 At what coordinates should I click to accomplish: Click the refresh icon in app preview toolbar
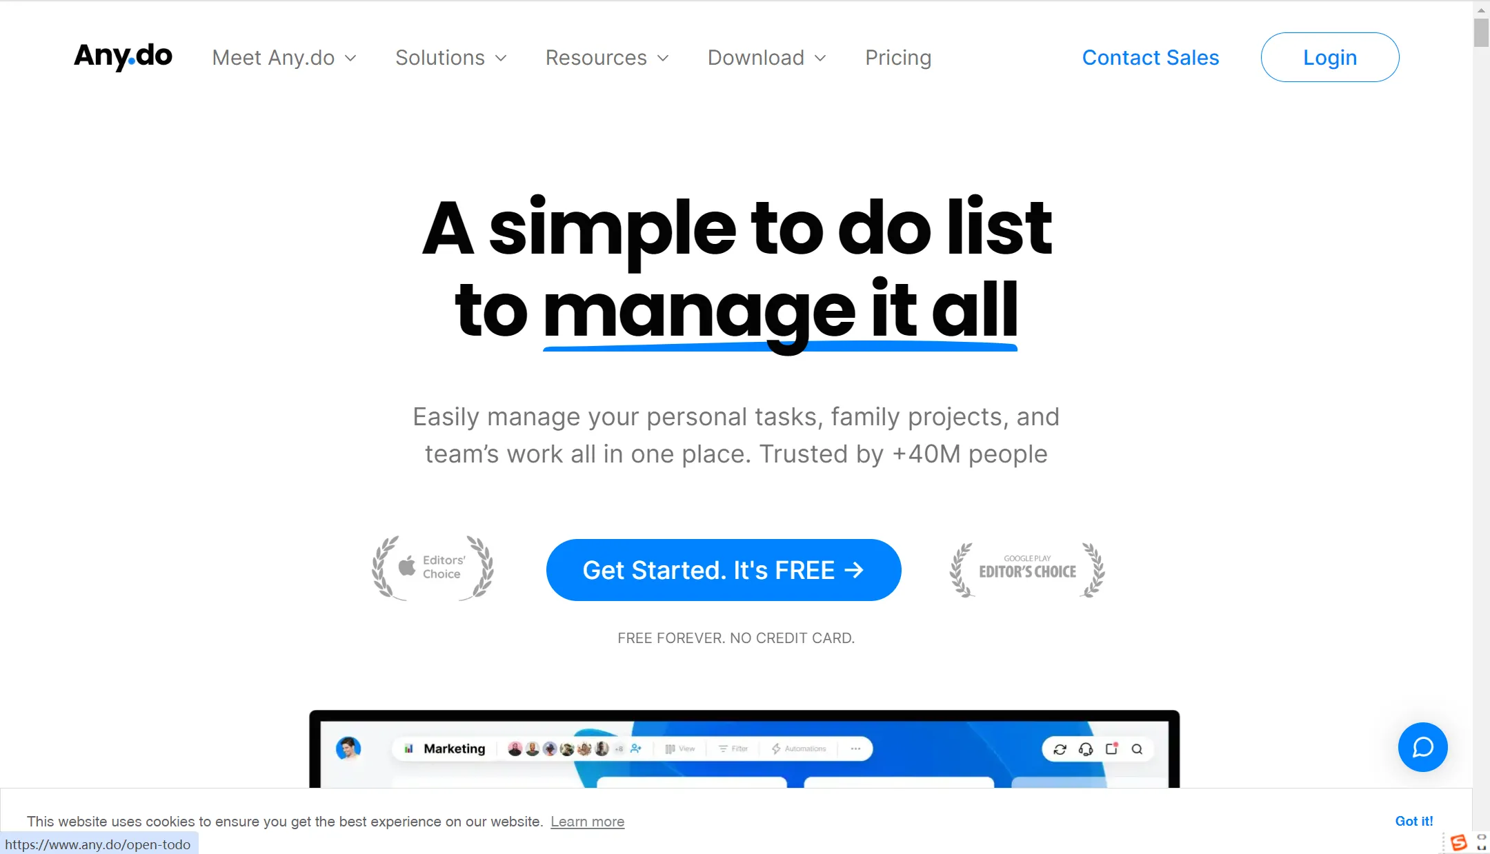(x=1060, y=749)
